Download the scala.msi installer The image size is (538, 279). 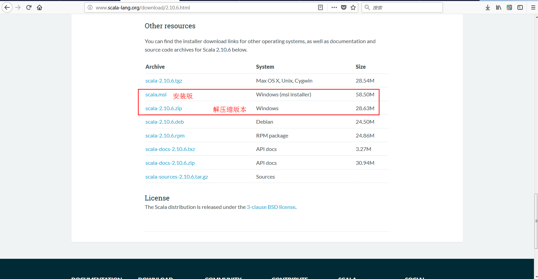coord(156,95)
